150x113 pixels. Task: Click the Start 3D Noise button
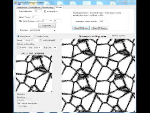[81, 28]
